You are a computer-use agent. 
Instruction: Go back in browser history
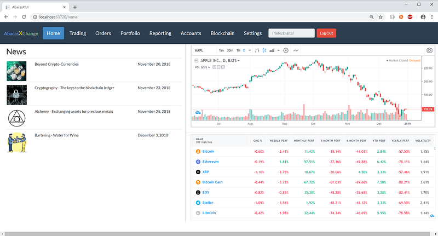6,17
